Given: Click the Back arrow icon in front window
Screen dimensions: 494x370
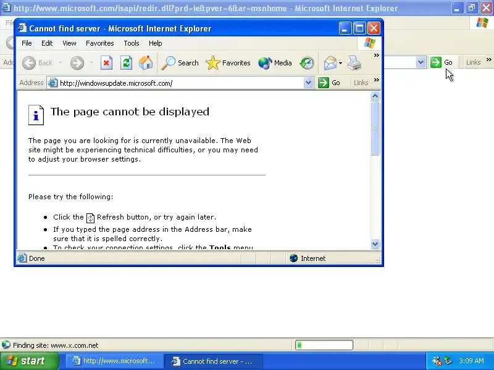Looking at the screenshot, I should tap(29, 63).
